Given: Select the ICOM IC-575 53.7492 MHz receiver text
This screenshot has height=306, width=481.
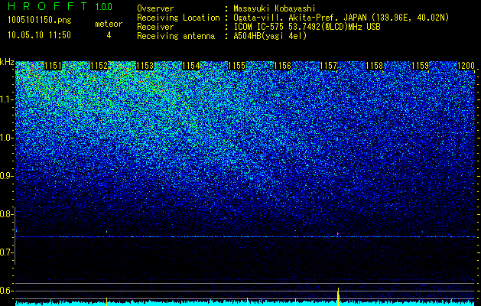Looking at the screenshot, I should coord(307,27).
